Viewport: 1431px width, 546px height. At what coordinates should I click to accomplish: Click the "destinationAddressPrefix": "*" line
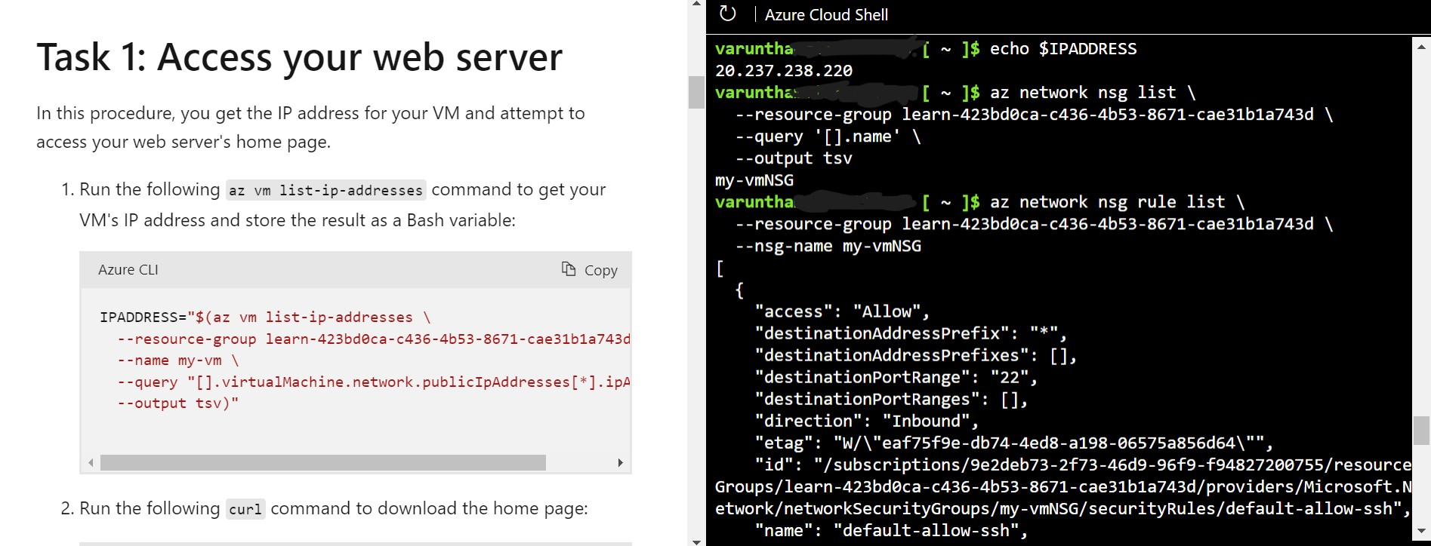[x=911, y=333]
